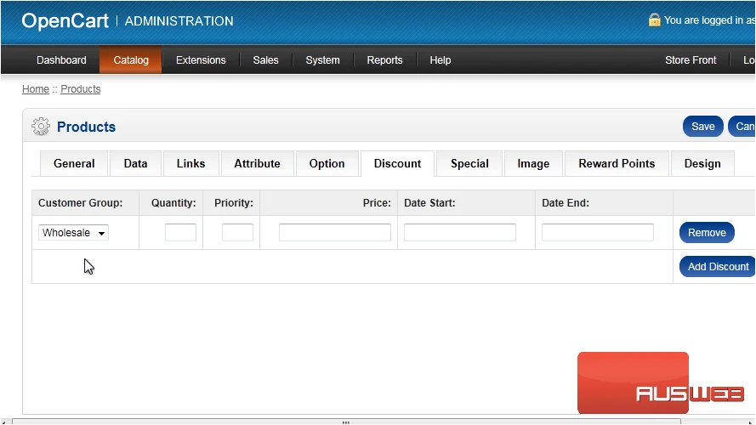Click the Save button
The image size is (756, 425).
tap(703, 127)
